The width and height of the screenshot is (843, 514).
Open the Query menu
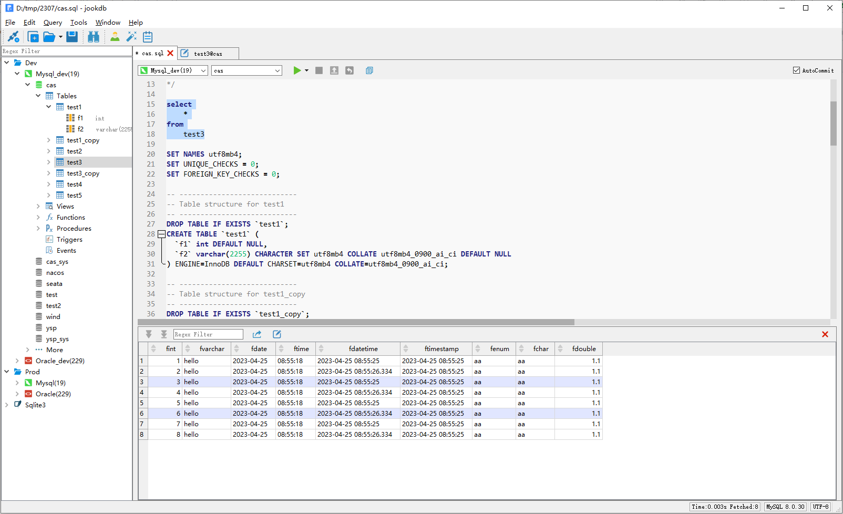click(x=53, y=23)
